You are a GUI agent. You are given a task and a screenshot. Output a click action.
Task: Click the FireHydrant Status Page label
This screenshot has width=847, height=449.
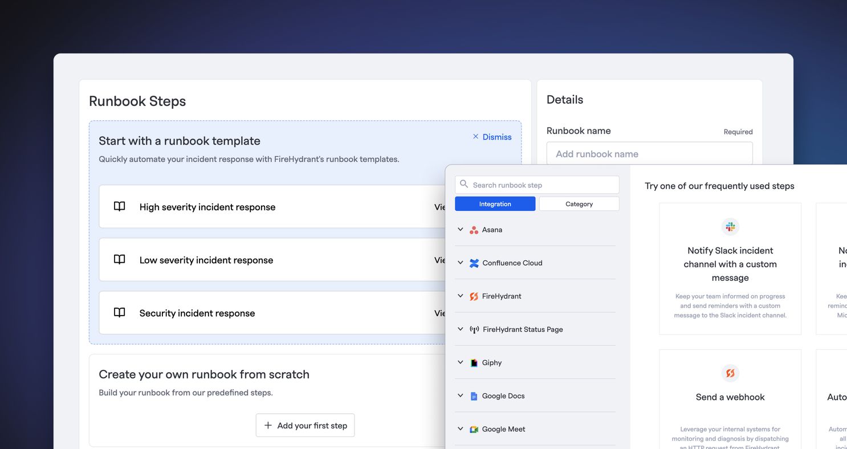click(523, 329)
